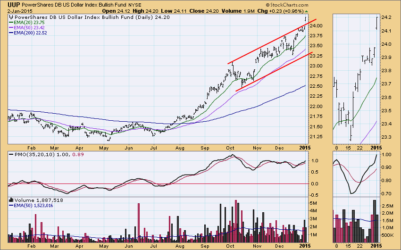The width and height of the screenshot is (401, 250).
Task: Click the bar-chart icon beside Volume 1,887,518
Action: tap(11, 200)
